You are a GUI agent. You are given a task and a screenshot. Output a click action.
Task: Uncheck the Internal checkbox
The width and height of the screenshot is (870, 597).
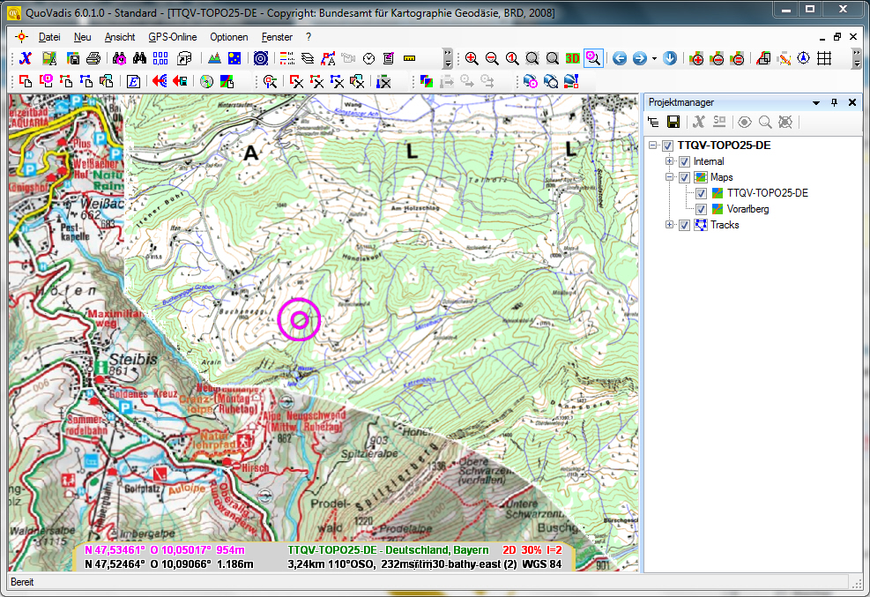tap(684, 161)
